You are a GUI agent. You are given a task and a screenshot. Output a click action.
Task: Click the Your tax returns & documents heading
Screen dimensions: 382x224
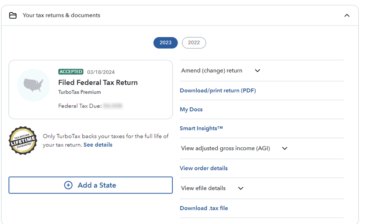coord(61,15)
